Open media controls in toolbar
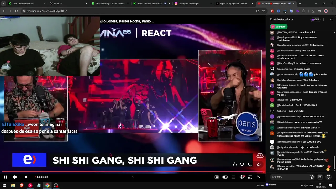This screenshot has width=336, height=189. 319,11
